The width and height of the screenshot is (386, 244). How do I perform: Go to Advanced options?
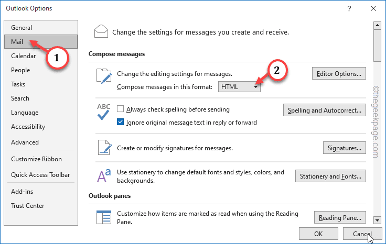click(41, 142)
